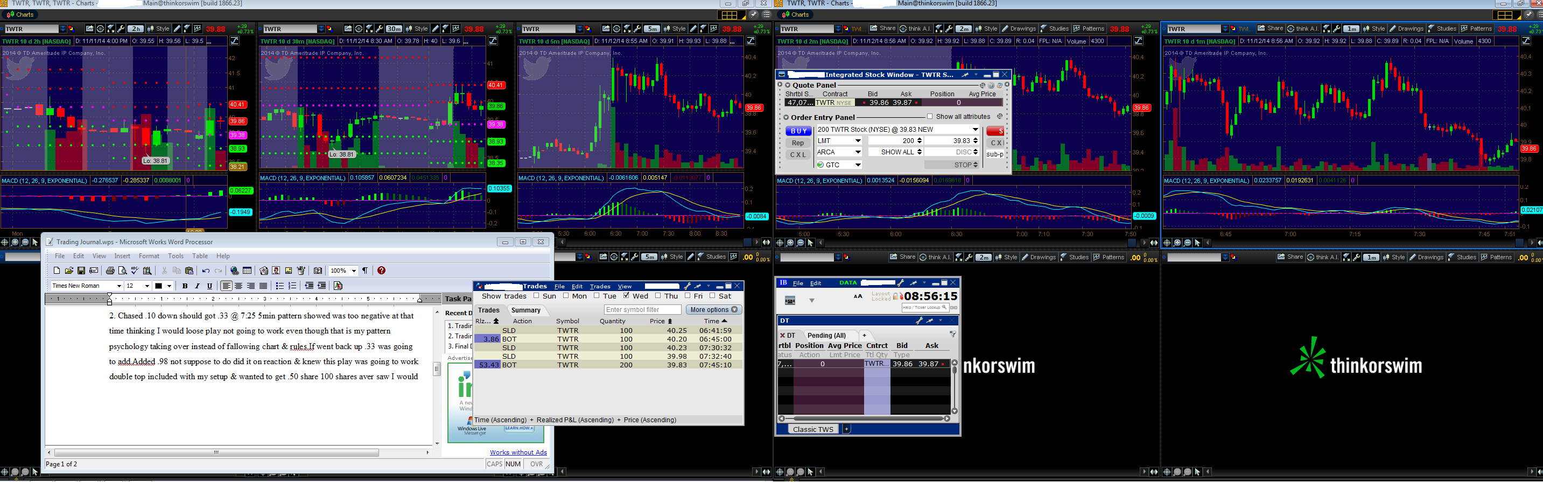Open Works help via red question icon
Image resolution: width=1543 pixels, height=483 pixels.
point(382,271)
